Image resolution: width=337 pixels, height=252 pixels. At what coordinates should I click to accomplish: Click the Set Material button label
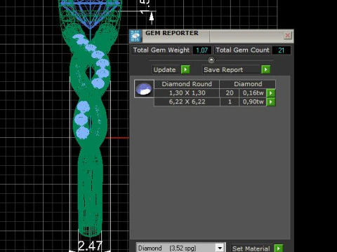click(251, 248)
